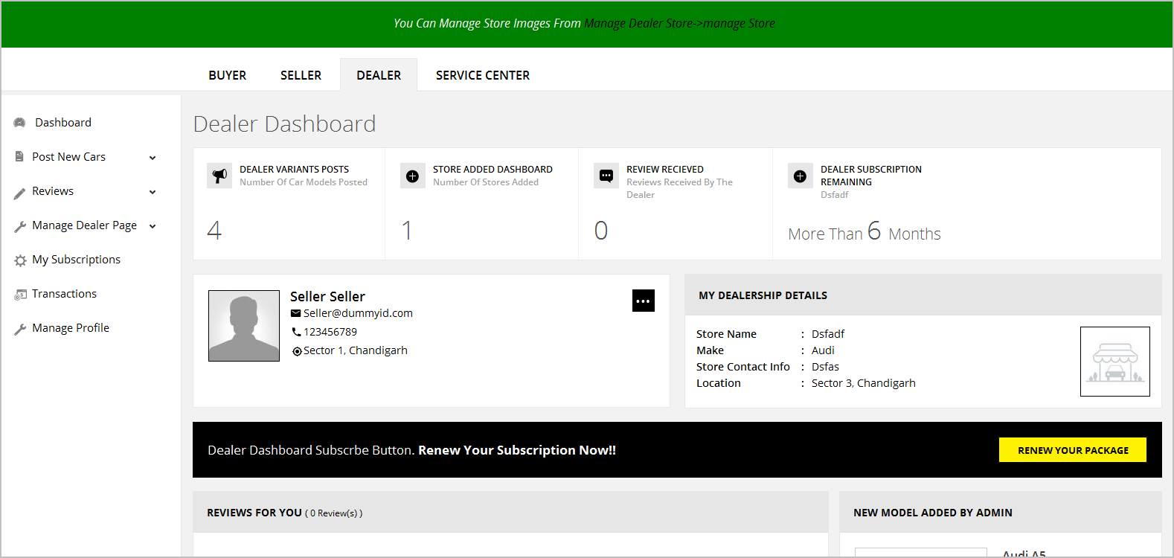Click the Post New Cars document icon
This screenshot has height=558, width=1174.
tap(19, 157)
